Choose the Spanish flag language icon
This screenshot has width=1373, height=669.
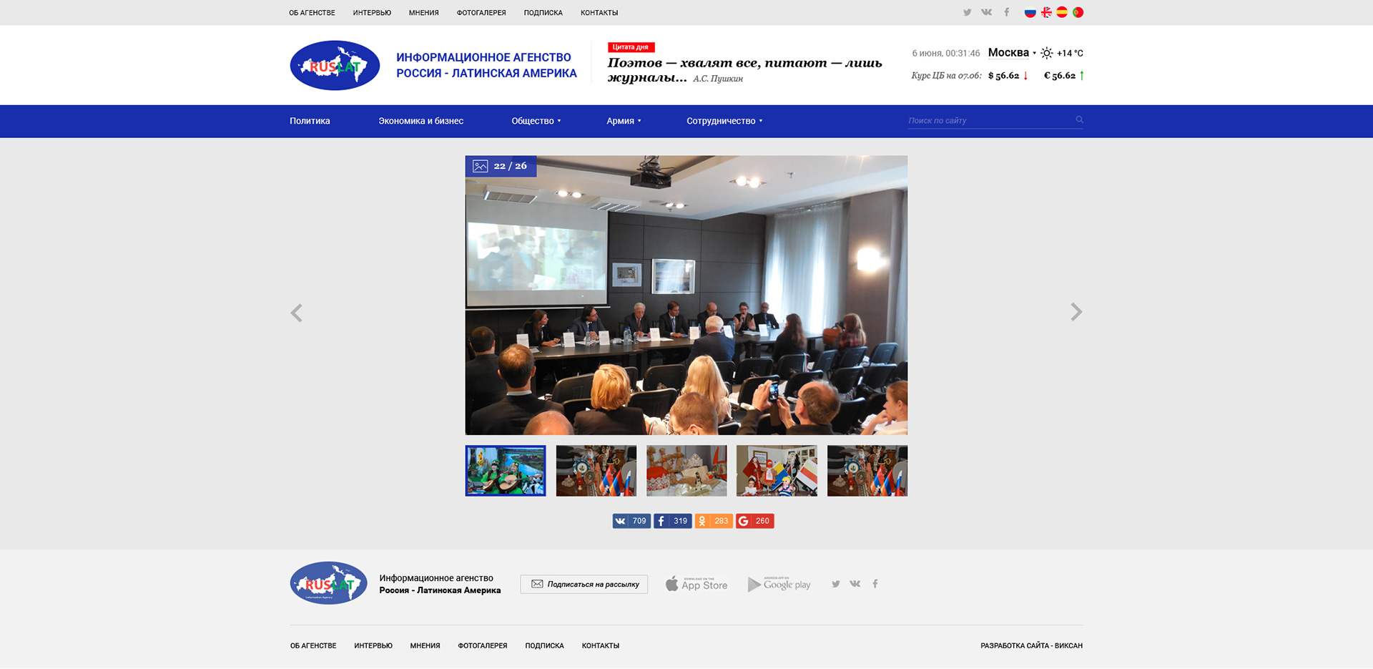click(1062, 12)
